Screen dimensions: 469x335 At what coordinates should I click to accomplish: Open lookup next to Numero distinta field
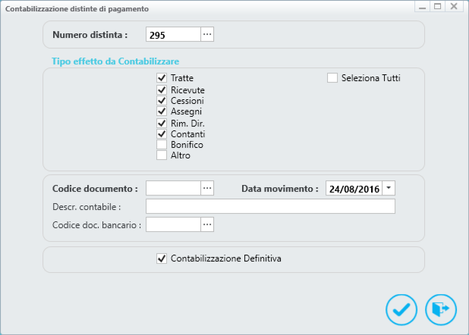coord(207,35)
